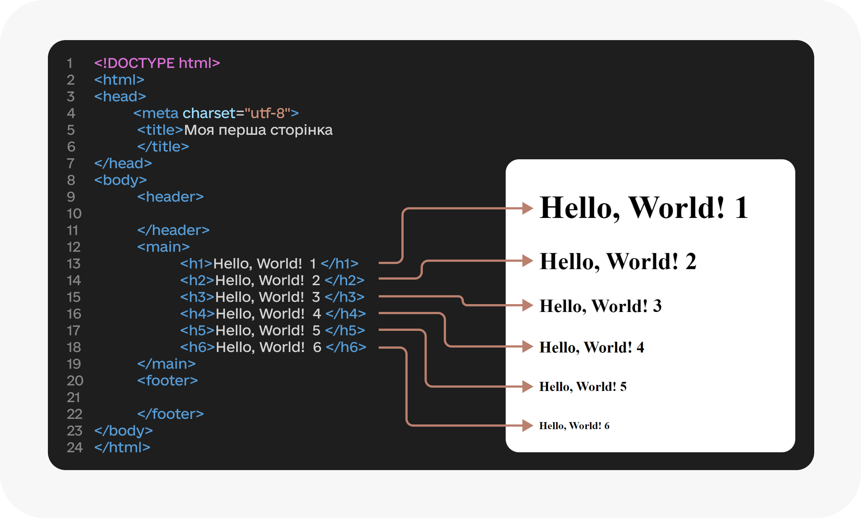Click the closing </header> tag on line 11

coord(173,230)
